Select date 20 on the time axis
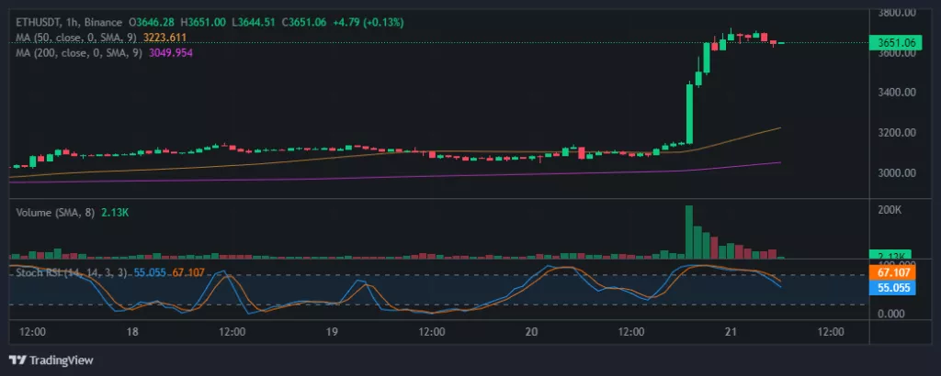941x376 pixels. click(531, 332)
